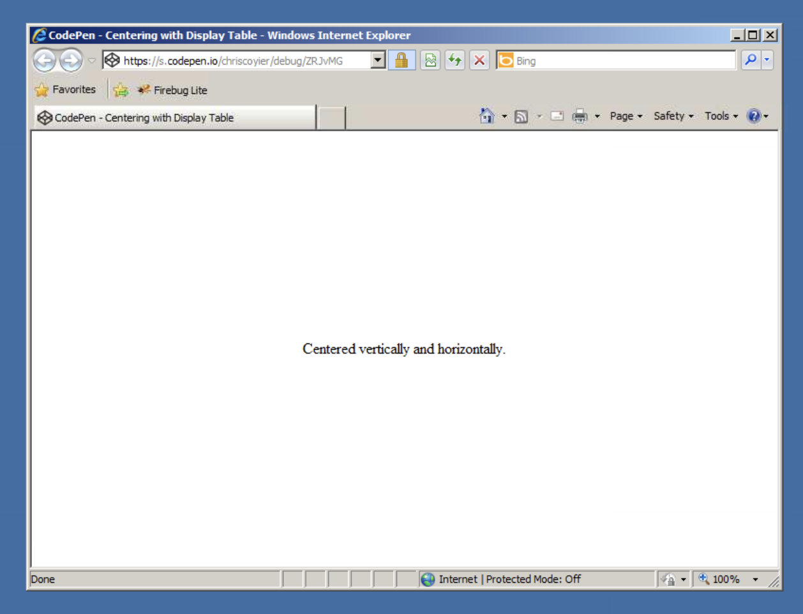Open the search provider dropdown arrow
This screenshot has height=614, width=803.
click(x=767, y=60)
